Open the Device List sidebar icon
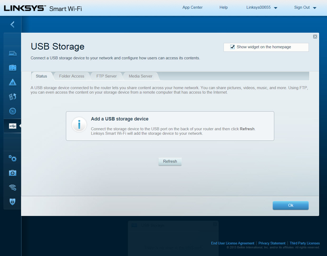This screenshot has width=327, height=256. pyautogui.click(x=12, y=54)
